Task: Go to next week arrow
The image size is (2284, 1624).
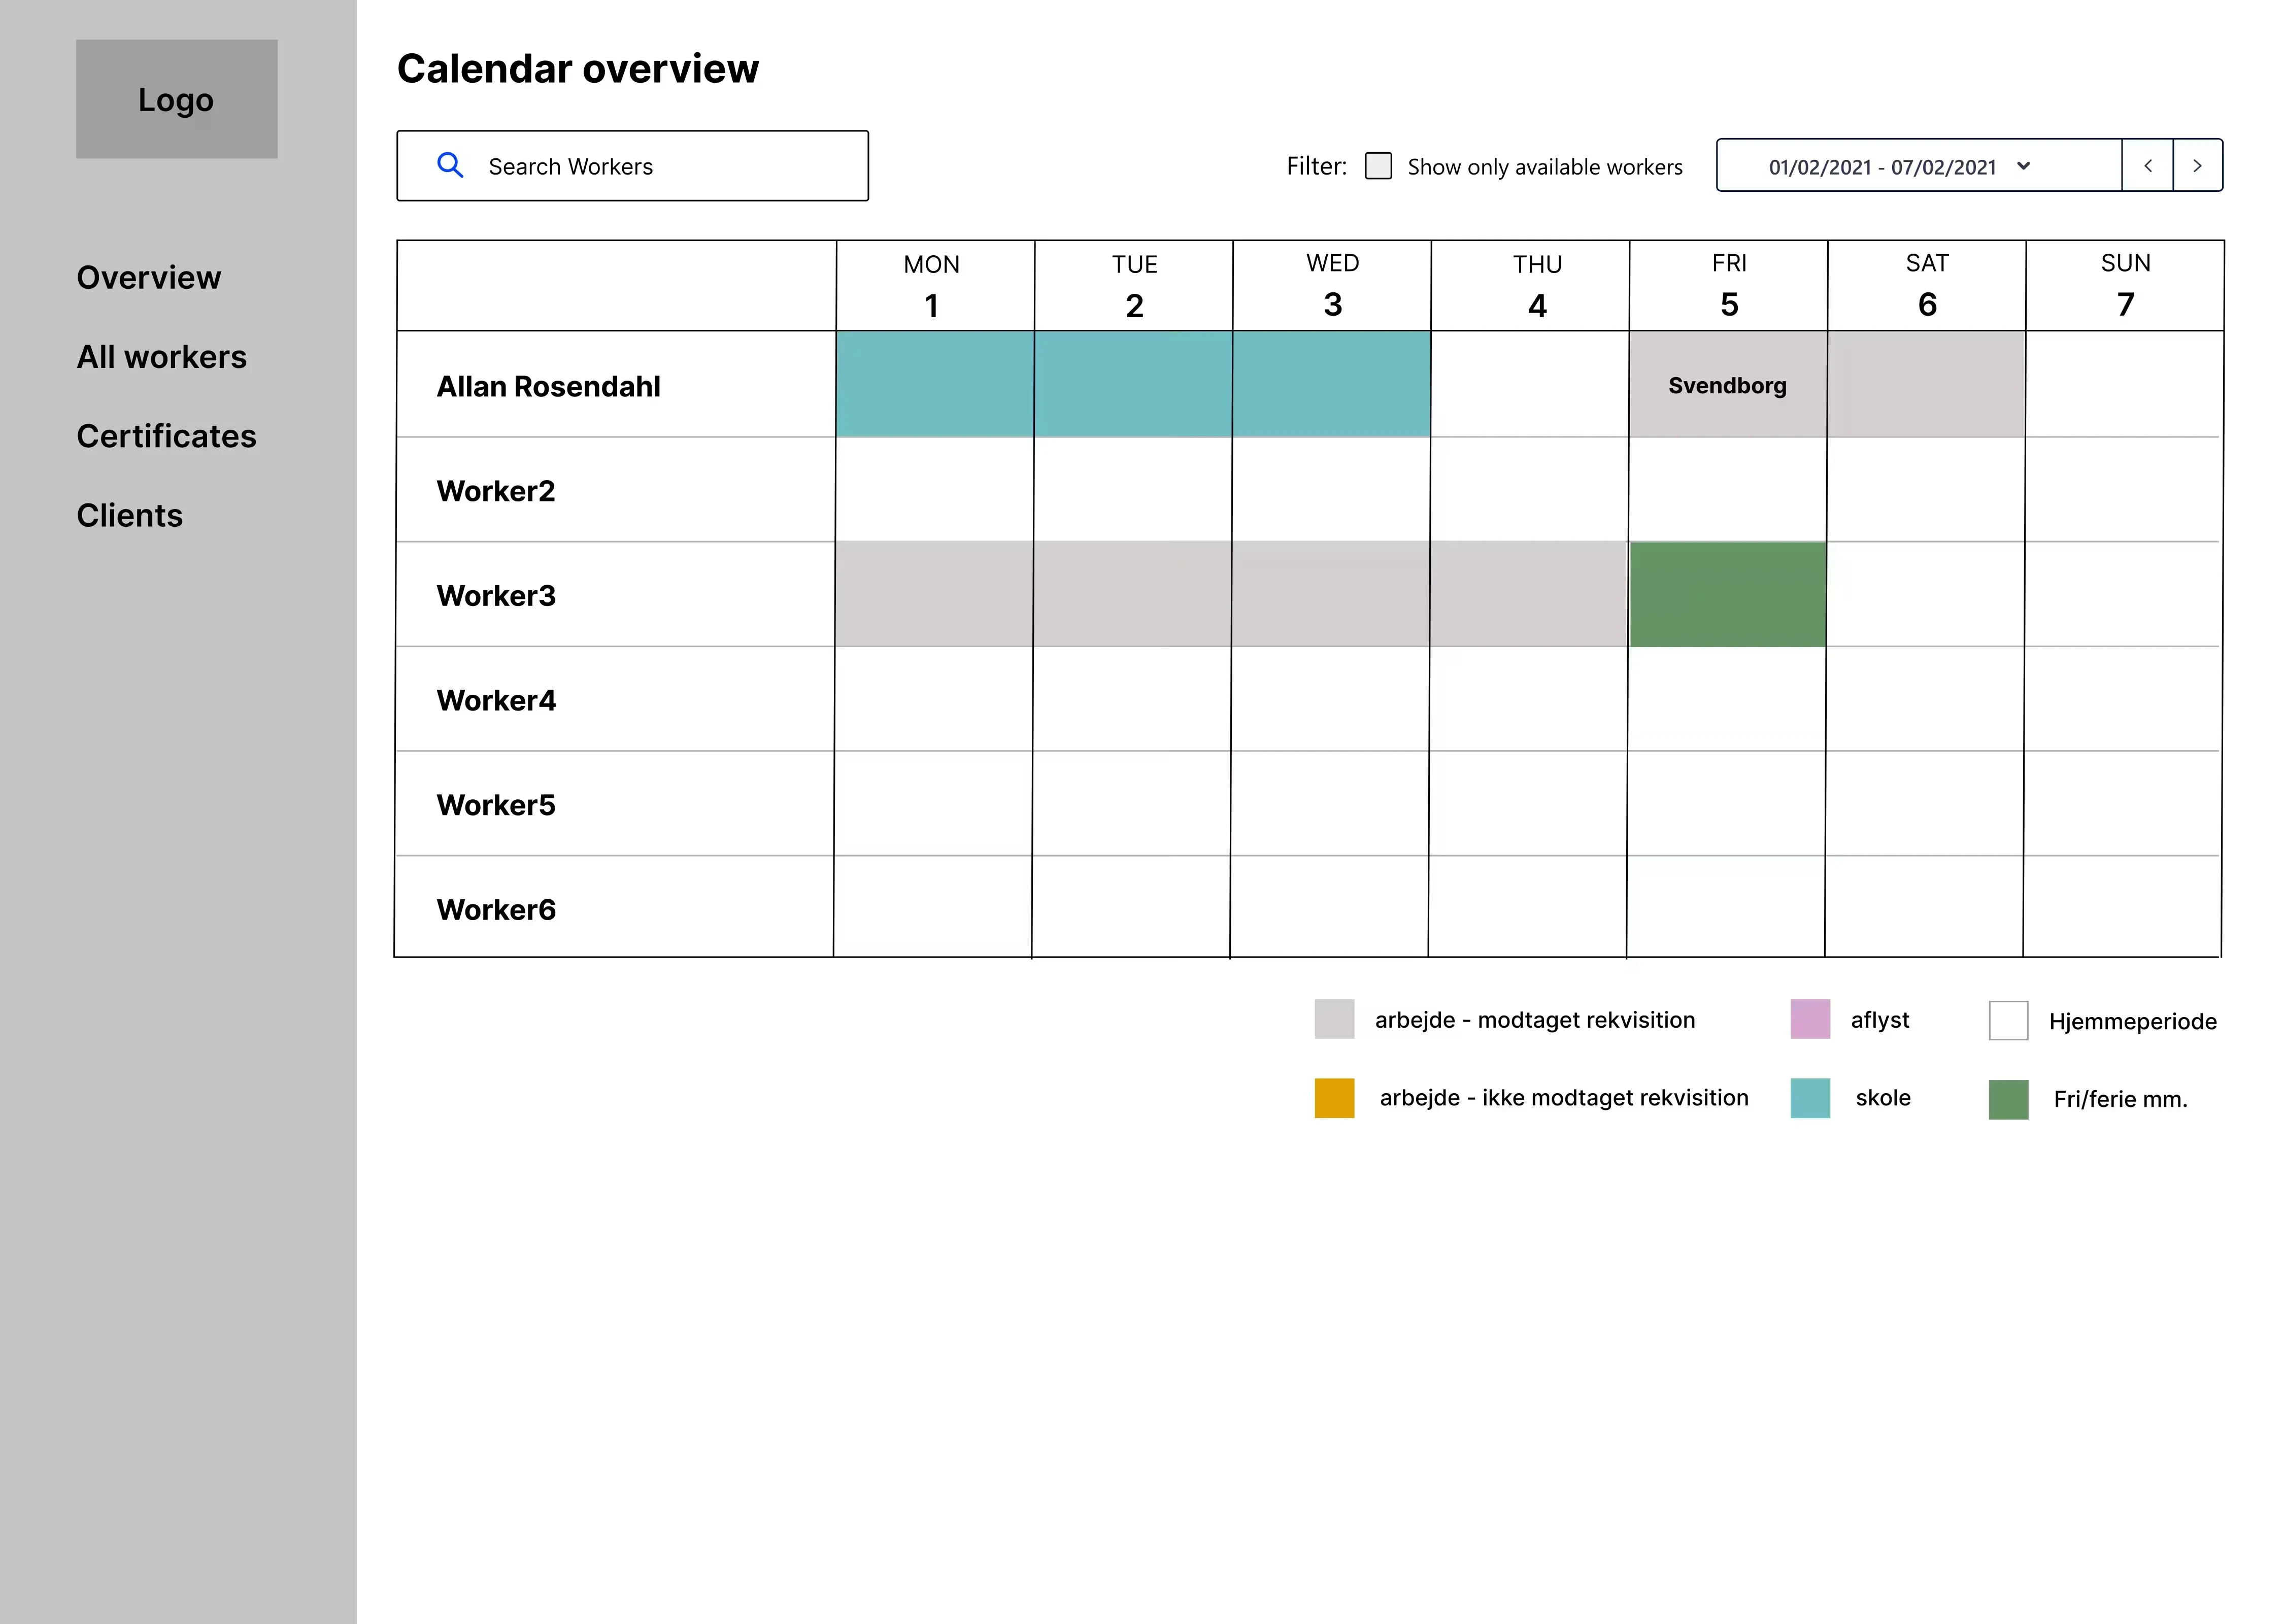Action: tap(2197, 166)
